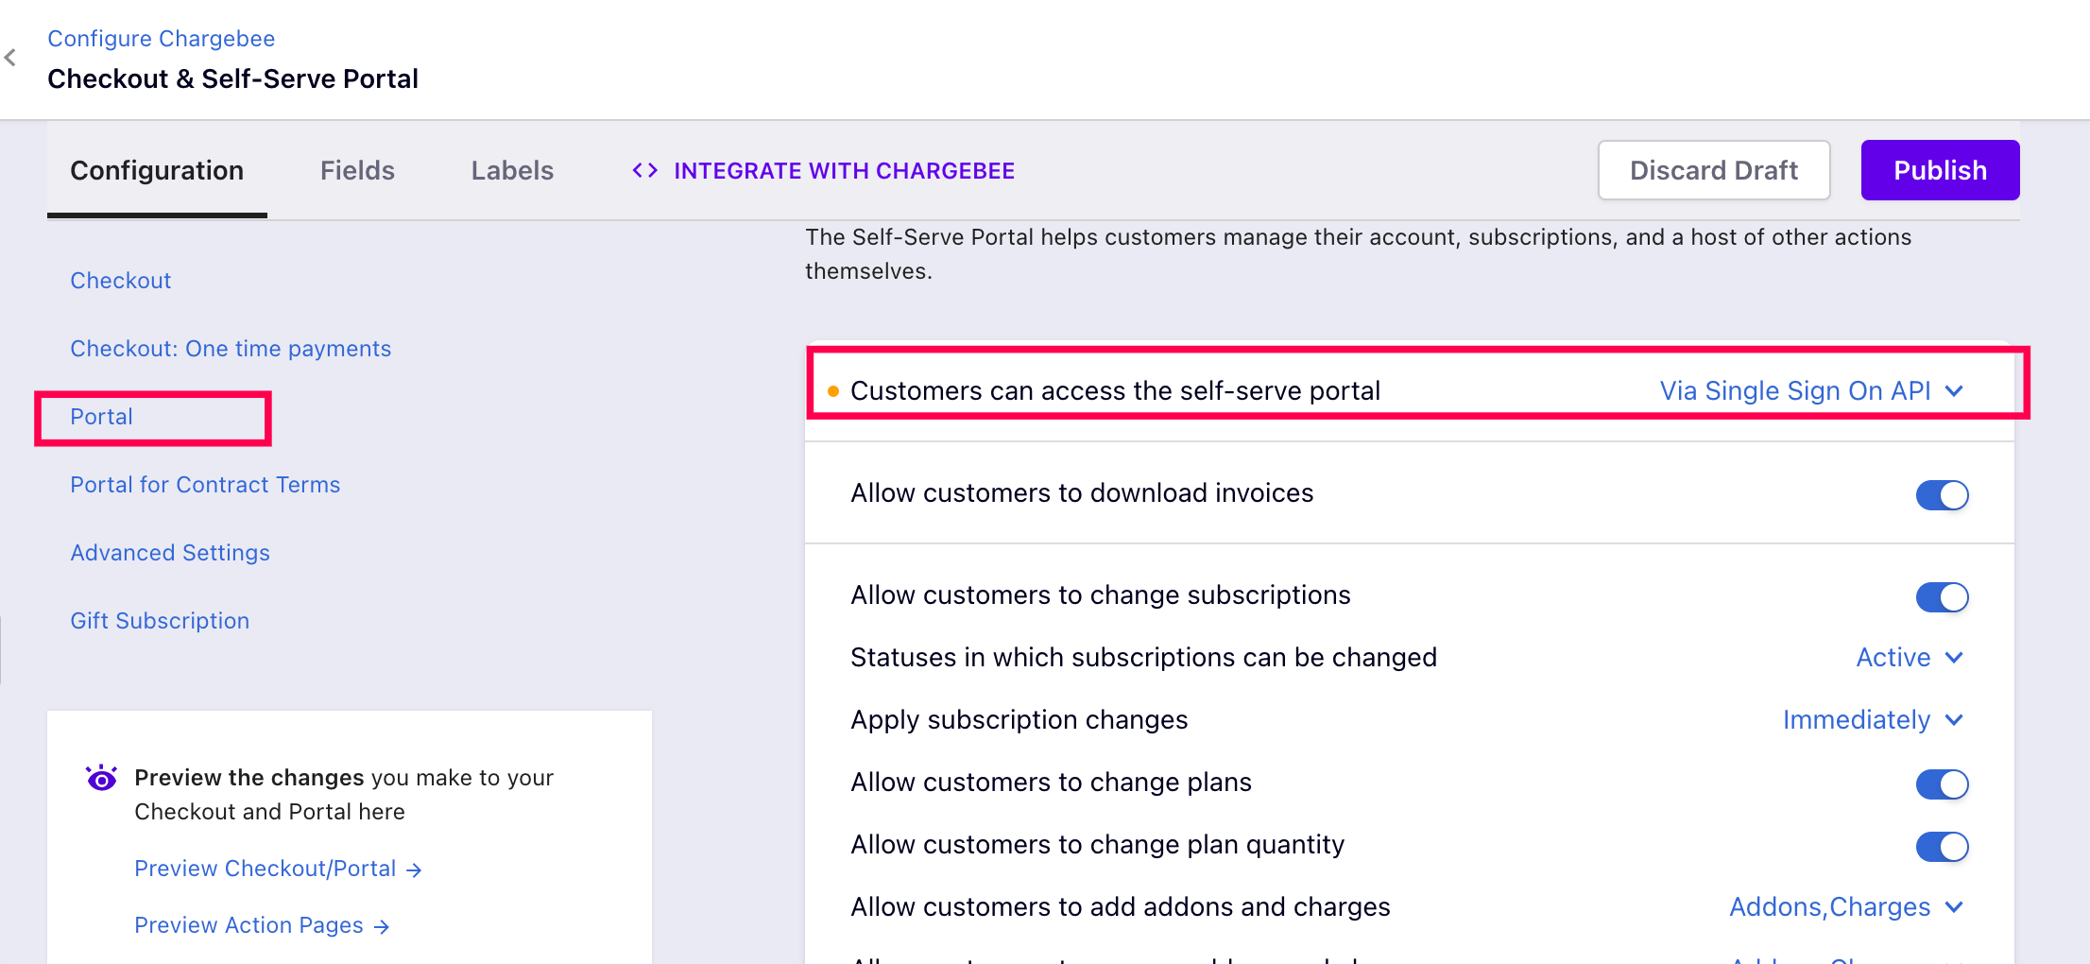Image resolution: width=2090 pixels, height=964 pixels.
Task: Click the purple eye preview icon
Action: pyautogui.click(x=101, y=778)
